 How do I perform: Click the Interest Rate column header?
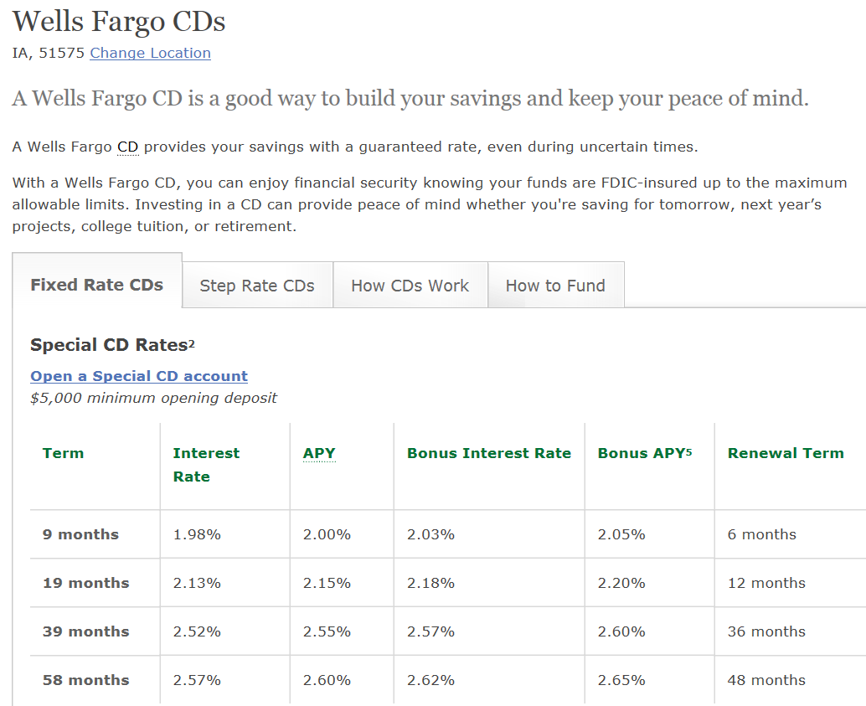[207, 465]
